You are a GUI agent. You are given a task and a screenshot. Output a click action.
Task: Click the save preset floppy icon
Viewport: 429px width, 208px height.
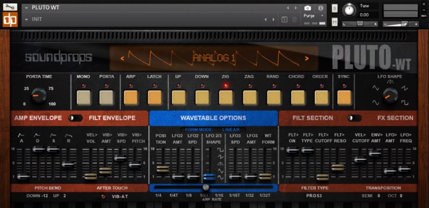284,20
